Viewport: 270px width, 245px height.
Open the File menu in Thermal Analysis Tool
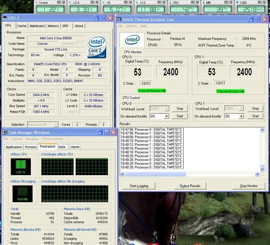120,26
